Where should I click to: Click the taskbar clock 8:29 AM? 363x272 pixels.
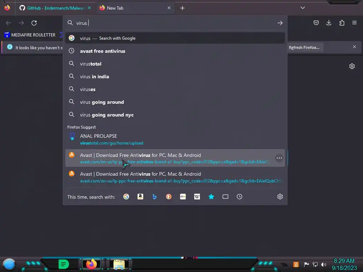[x=344, y=261]
